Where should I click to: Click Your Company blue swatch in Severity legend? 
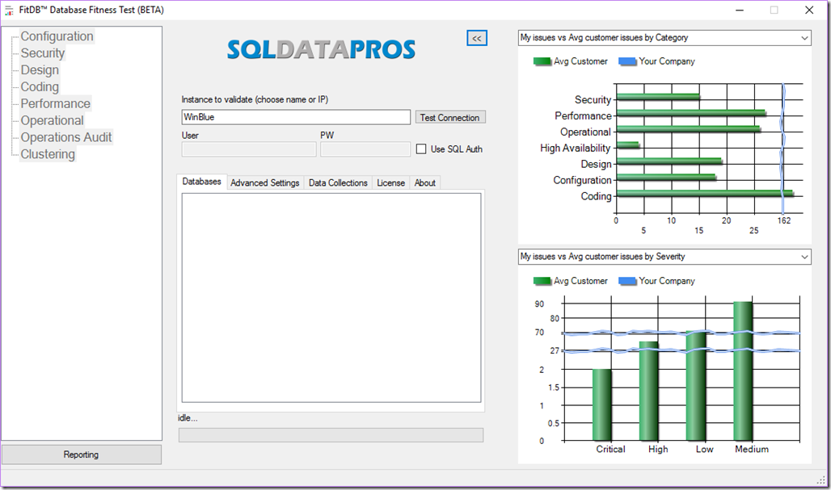tap(627, 281)
